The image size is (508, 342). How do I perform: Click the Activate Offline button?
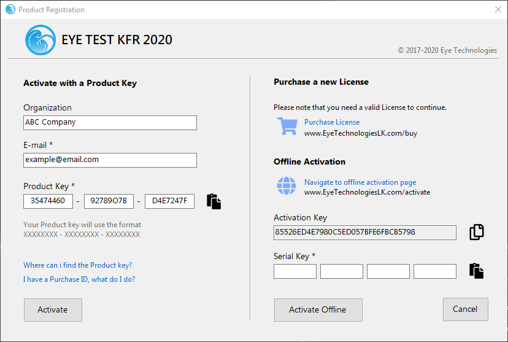tap(318, 310)
